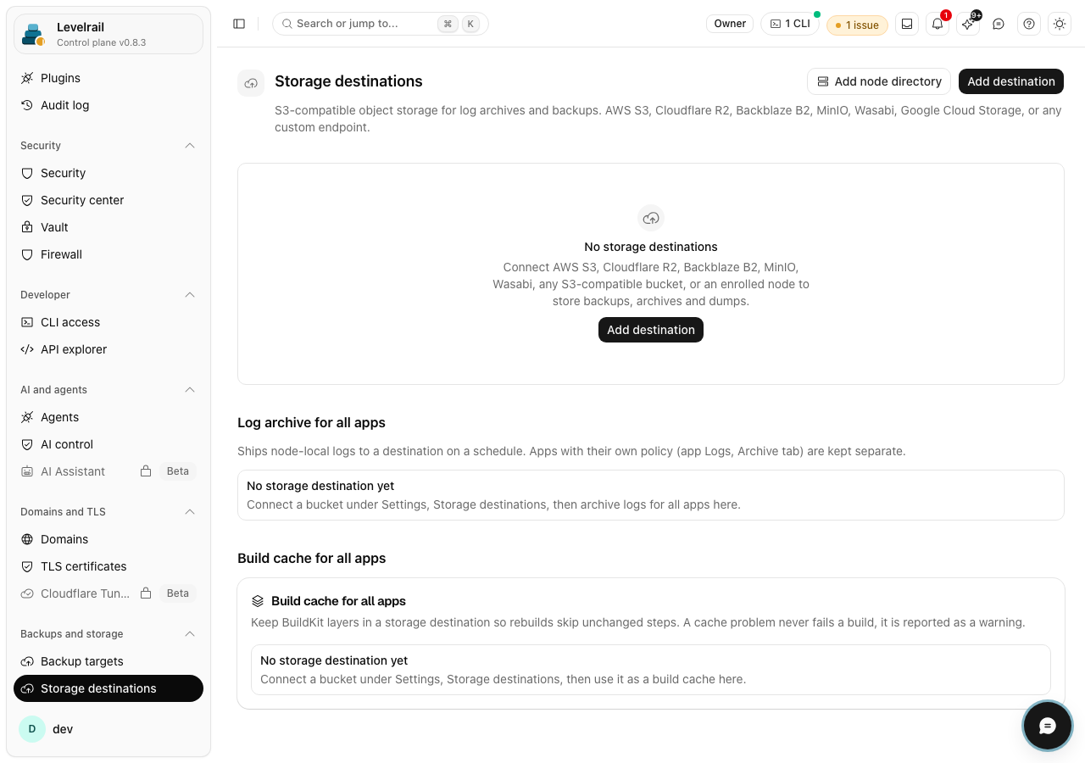
Task: Open Plugins in the sidebar
Action: coord(108,78)
